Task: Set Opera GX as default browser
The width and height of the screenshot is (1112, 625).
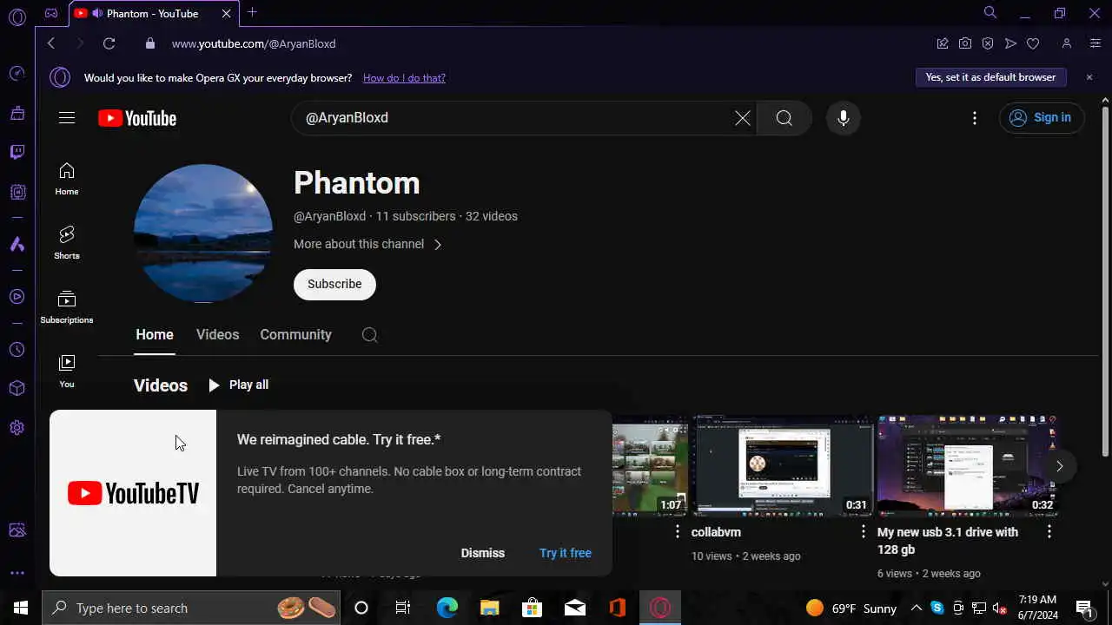Action: 990,77
